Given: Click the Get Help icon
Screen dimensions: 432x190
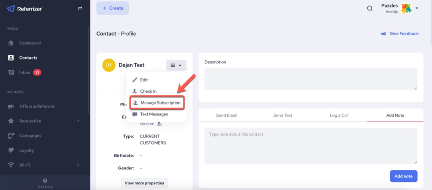Looking at the screenshot, I should (45, 181).
